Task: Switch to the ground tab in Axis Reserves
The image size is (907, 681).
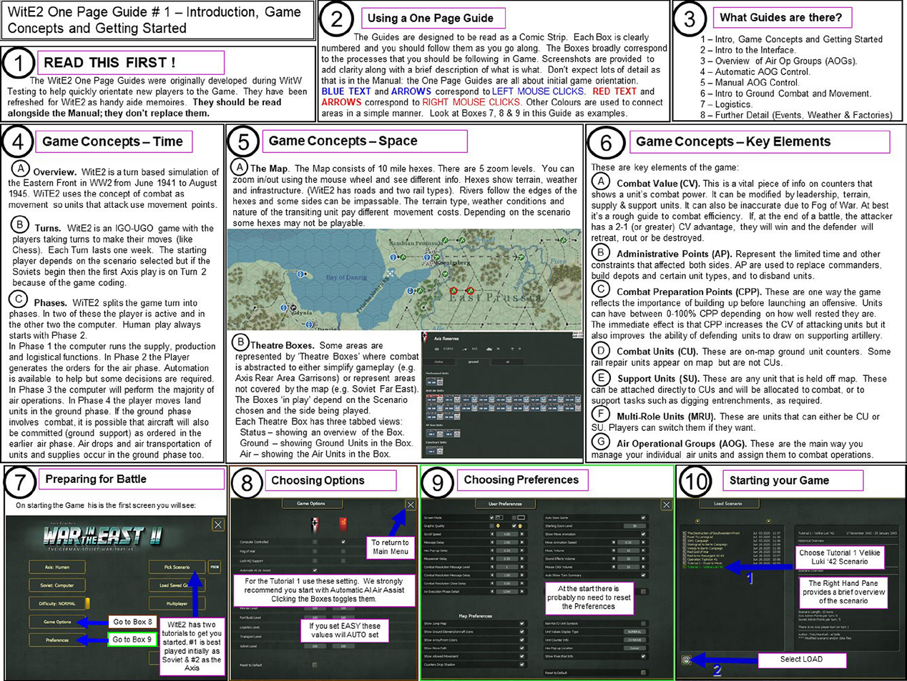Action: tap(474, 362)
